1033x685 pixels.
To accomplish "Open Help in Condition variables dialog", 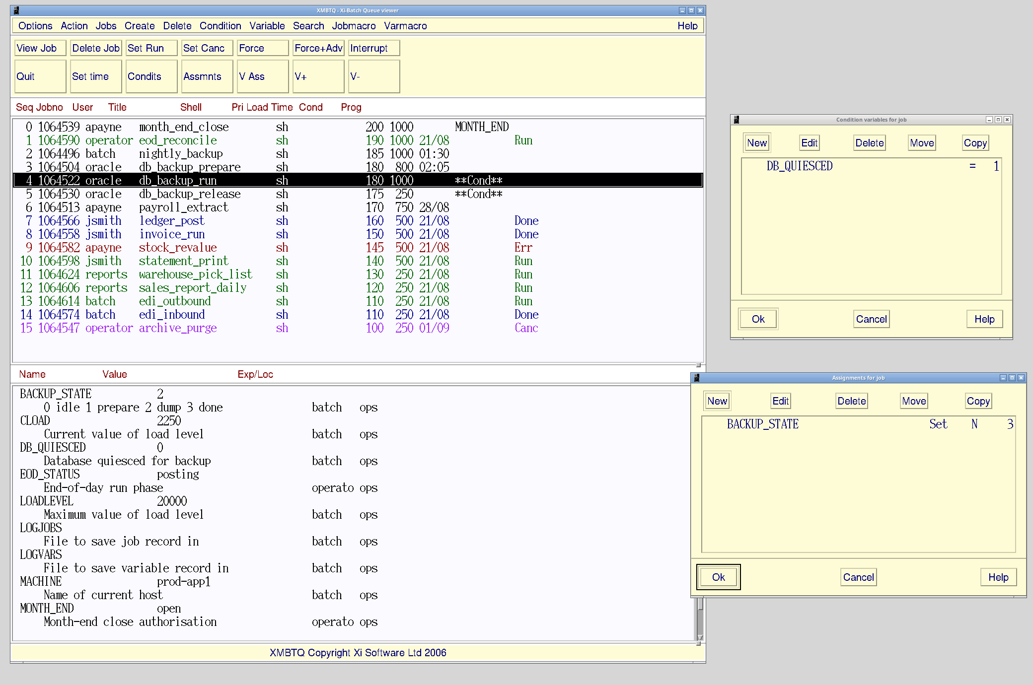I will [x=984, y=319].
